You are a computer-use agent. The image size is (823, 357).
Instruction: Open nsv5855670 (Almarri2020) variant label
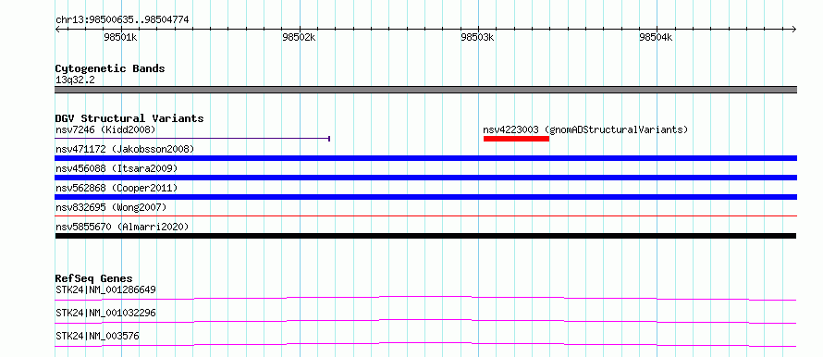[122, 228]
